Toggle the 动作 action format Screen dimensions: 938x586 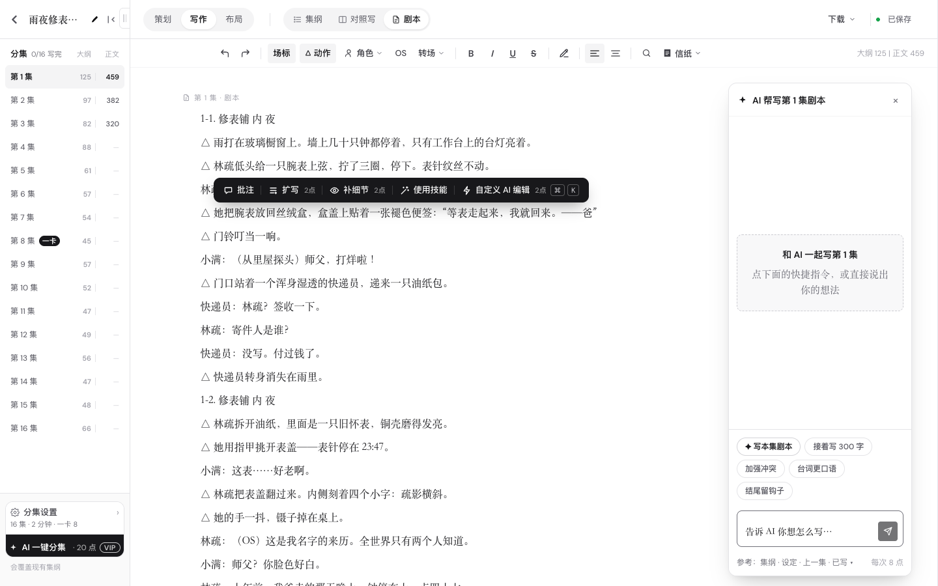(318, 53)
